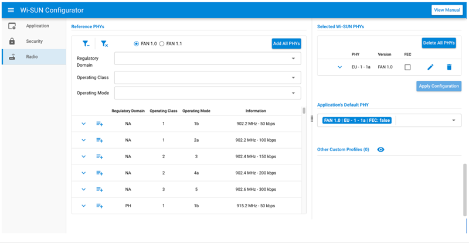Select the FAN 1.0 radio button
Screen dimensions: 469x243
[137, 43]
